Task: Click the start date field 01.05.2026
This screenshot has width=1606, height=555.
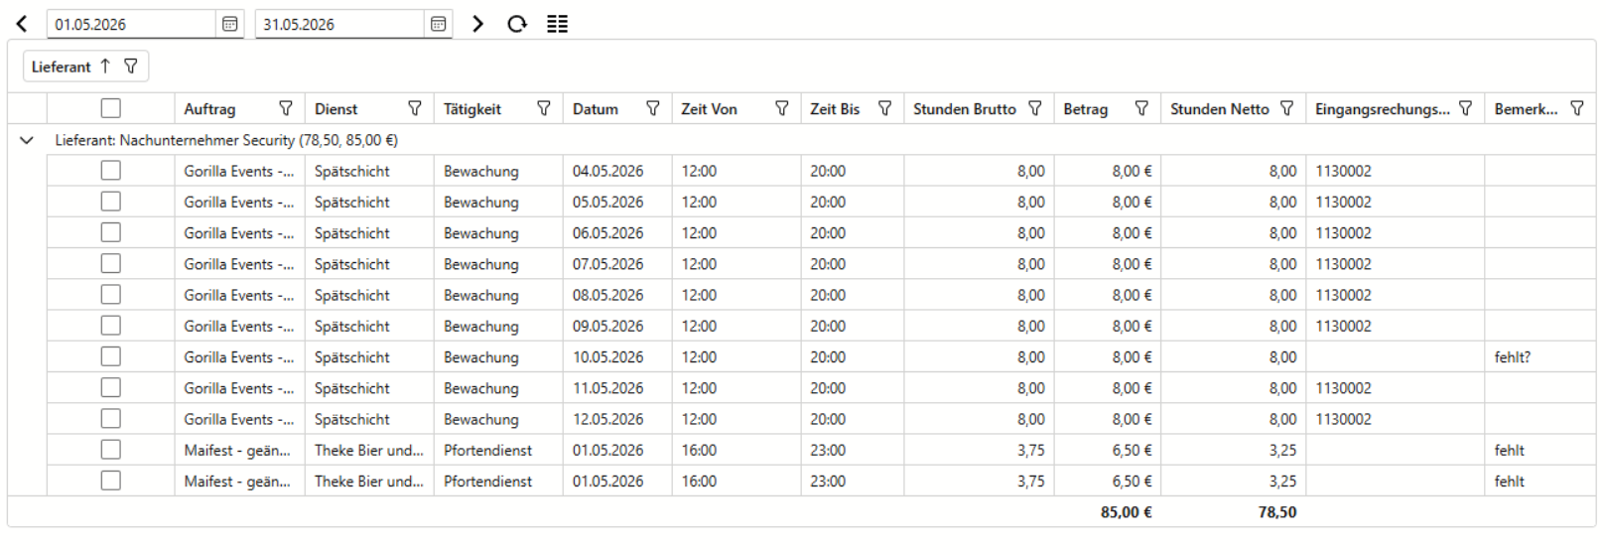Action: (131, 24)
